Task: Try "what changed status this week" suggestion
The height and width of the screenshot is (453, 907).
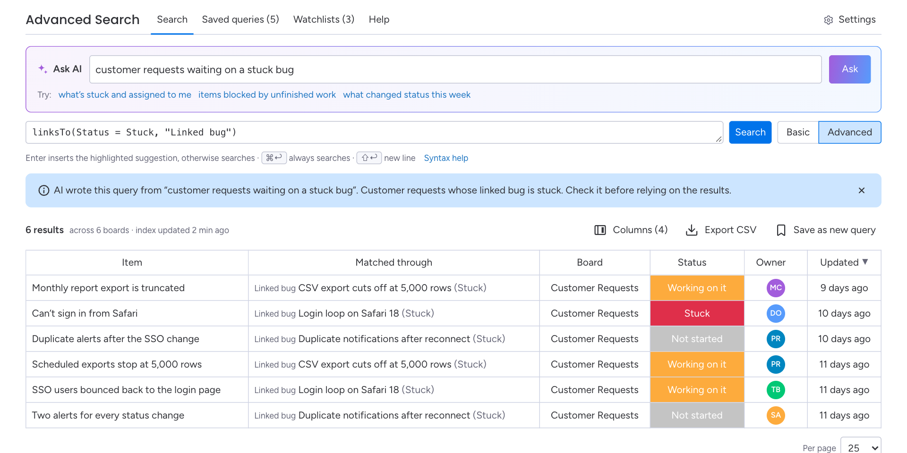Action: [407, 95]
